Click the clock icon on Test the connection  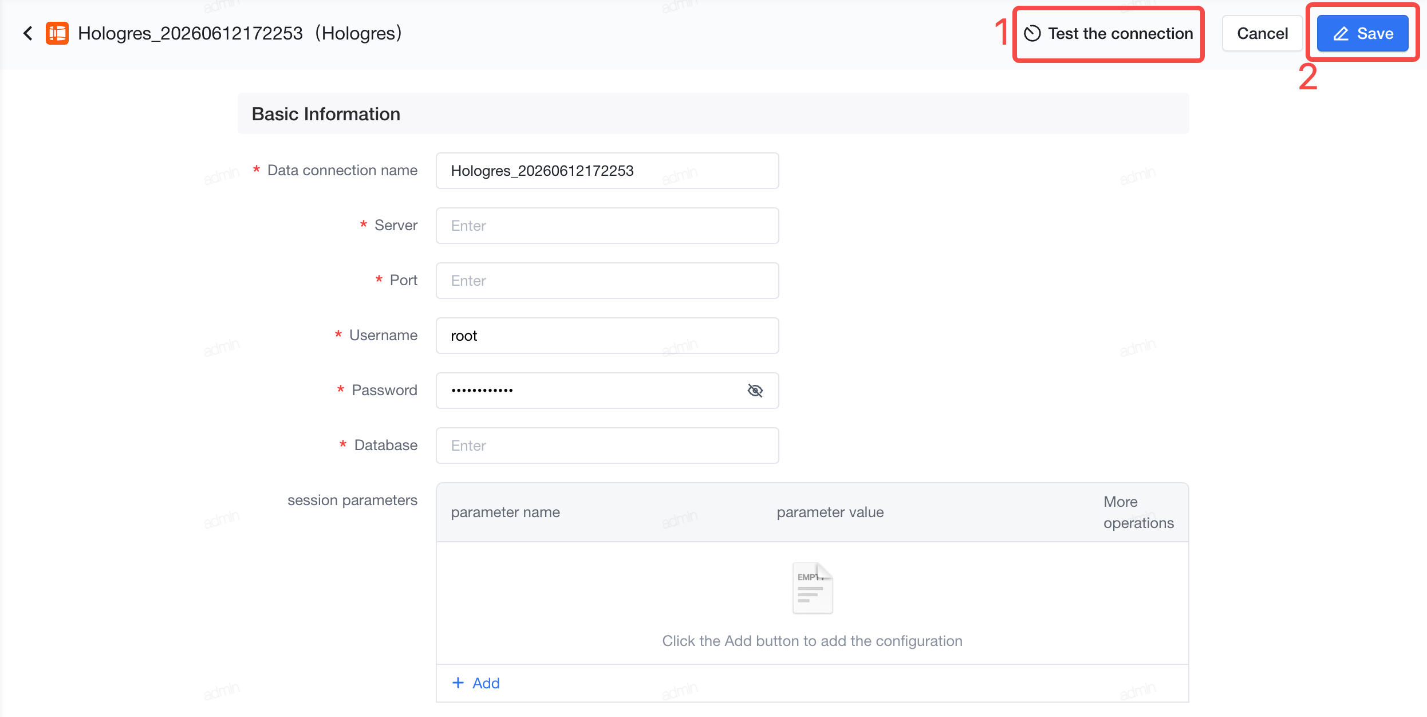(x=1032, y=34)
